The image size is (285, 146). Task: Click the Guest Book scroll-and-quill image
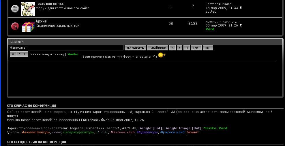[x=28, y=9]
